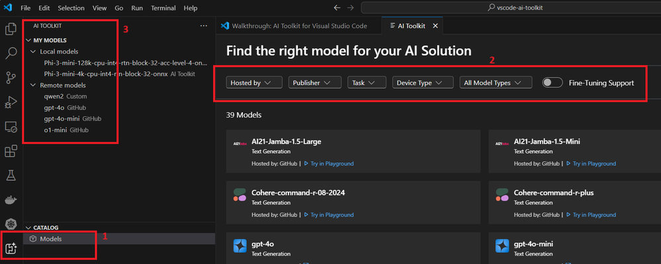Open the Docker view icon

(11, 200)
